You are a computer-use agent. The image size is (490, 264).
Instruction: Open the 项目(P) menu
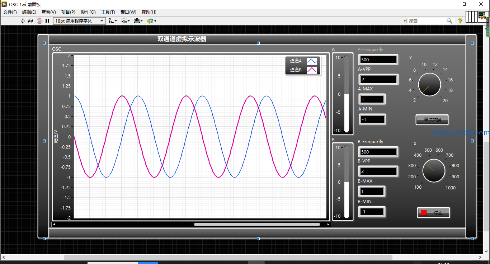point(68,12)
